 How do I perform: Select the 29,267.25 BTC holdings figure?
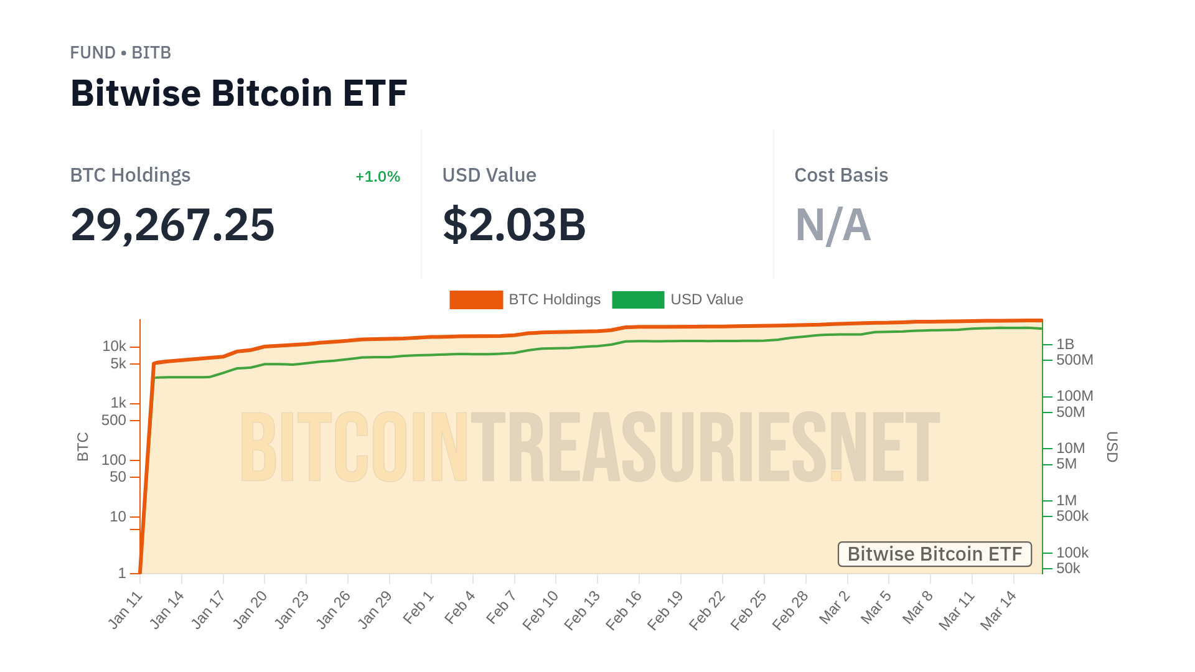172,225
